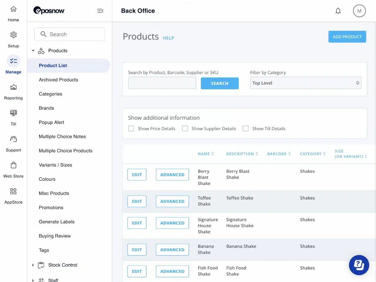This screenshot has height=282, width=376.
Task: Open the Home icon in left rail
Action: (13, 9)
